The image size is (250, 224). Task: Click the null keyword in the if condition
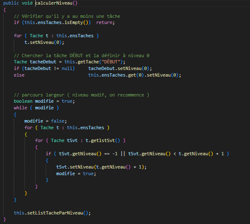tap(68, 68)
